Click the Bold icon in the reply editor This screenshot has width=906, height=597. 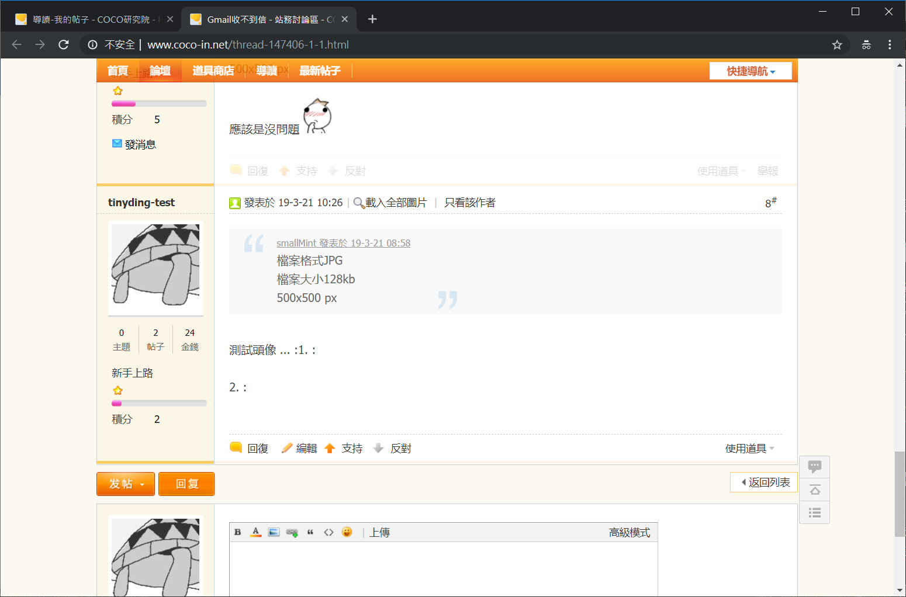pyautogui.click(x=237, y=532)
